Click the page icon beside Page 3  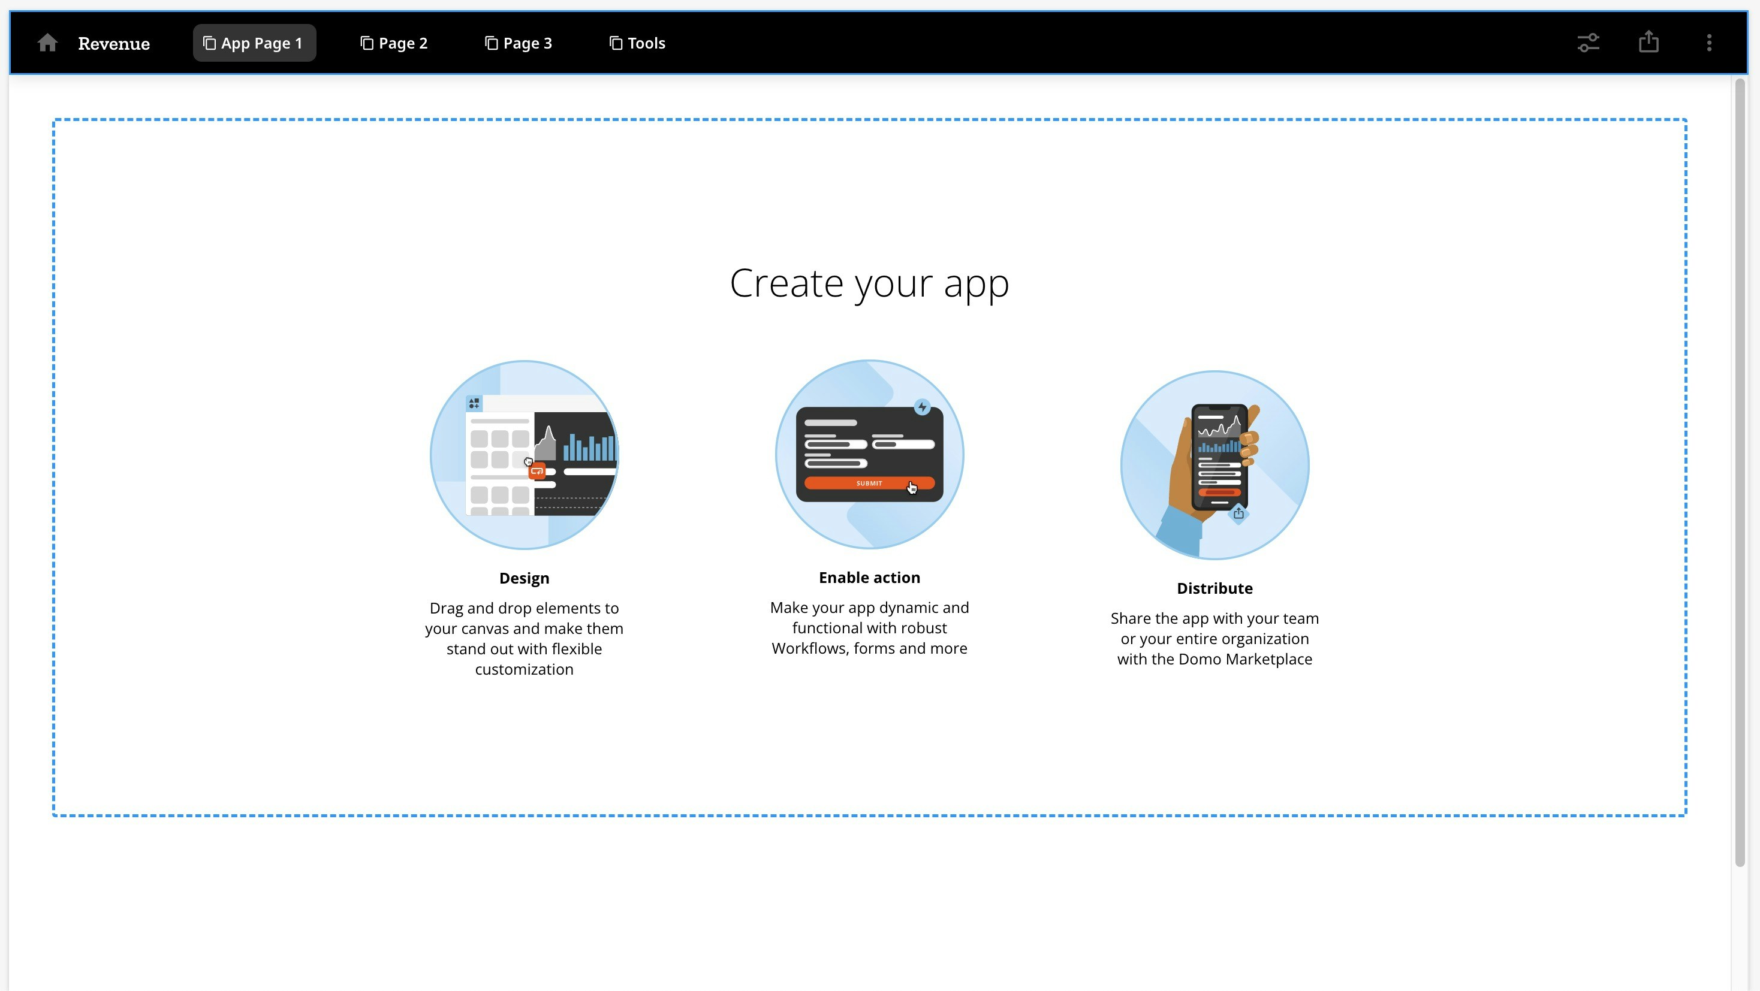pyautogui.click(x=491, y=43)
